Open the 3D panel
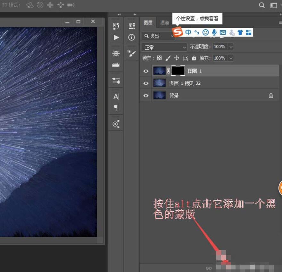The image size is (282, 272). point(131,25)
